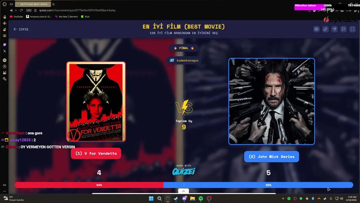Open a new browser tab
This screenshot has height=203, width=360.
point(53,4)
